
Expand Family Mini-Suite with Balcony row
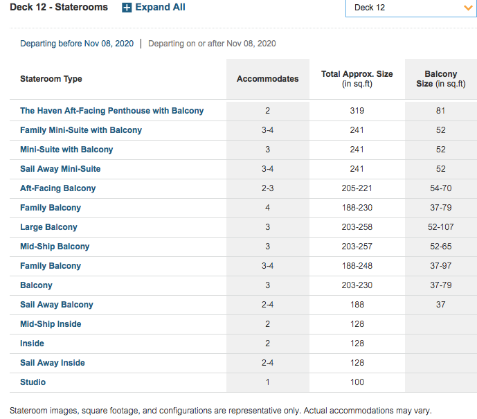click(x=81, y=130)
